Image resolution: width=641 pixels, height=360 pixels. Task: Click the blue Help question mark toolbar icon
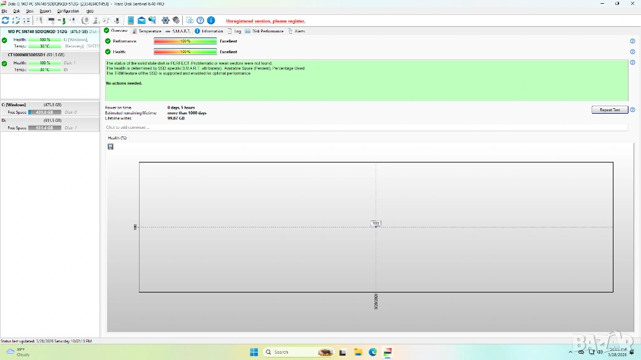point(200,21)
